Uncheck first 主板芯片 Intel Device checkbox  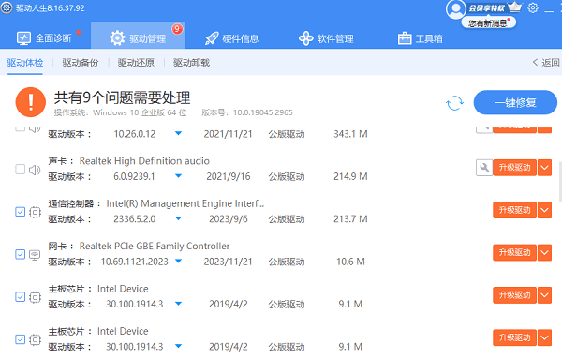[20, 297]
